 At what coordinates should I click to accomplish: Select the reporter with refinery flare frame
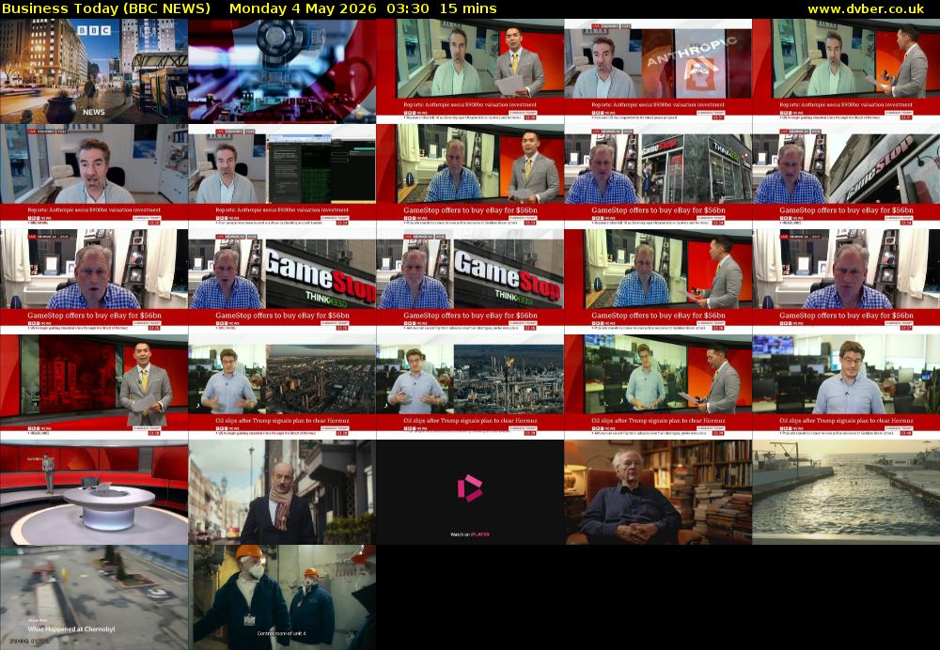pyautogui.click(x=470, y=387)
